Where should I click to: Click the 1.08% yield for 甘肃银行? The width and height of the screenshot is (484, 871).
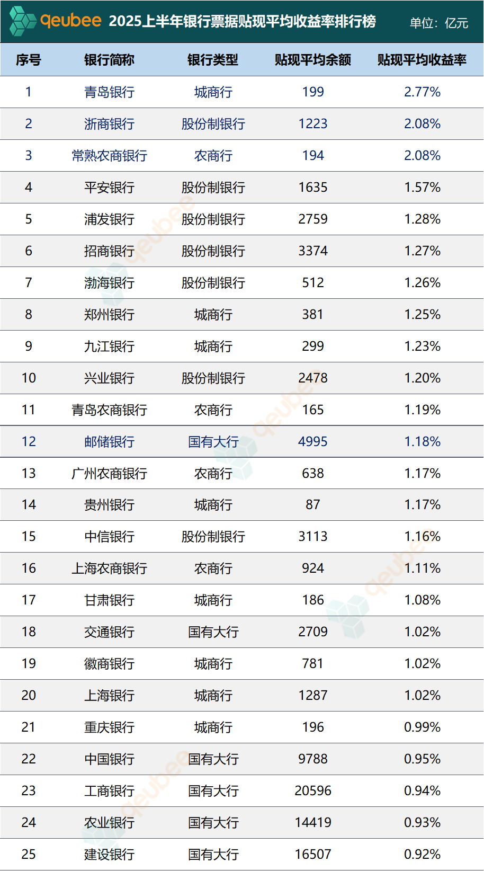422,600
